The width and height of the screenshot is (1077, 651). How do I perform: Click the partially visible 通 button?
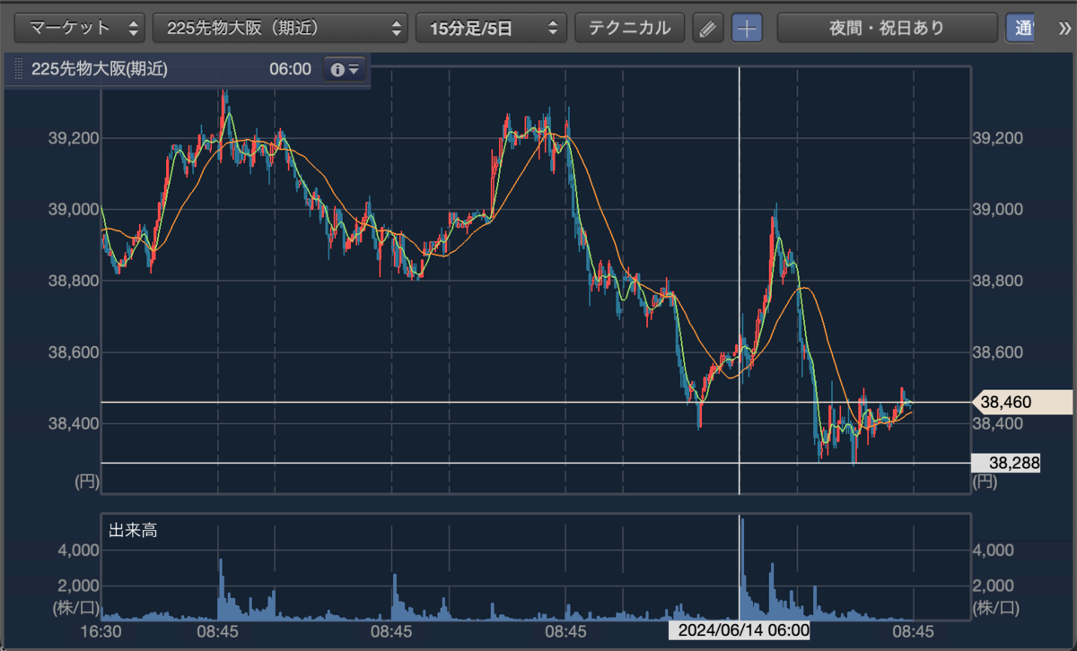click(x=1020, y=29)
